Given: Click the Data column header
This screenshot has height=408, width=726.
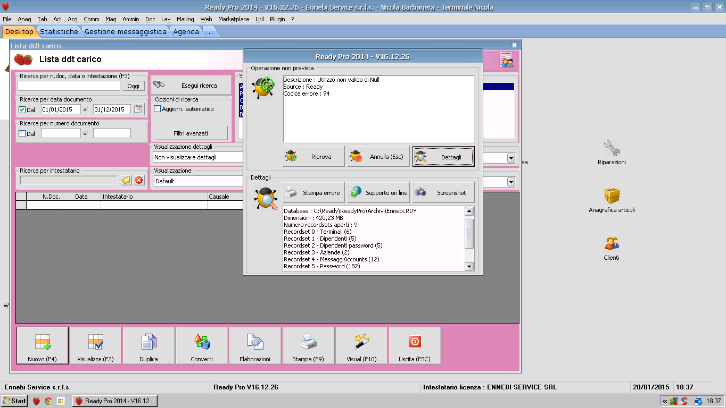Looking at the screenshot, I should (81, 197).
